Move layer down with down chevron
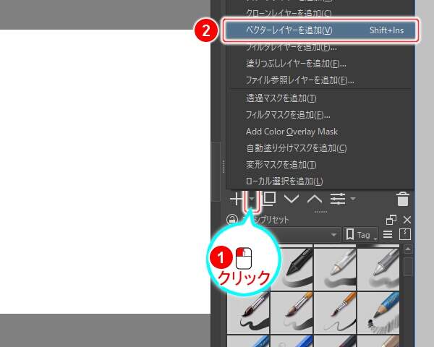The height and width of the screenshot is (347, 434). (x=292, y=199)
